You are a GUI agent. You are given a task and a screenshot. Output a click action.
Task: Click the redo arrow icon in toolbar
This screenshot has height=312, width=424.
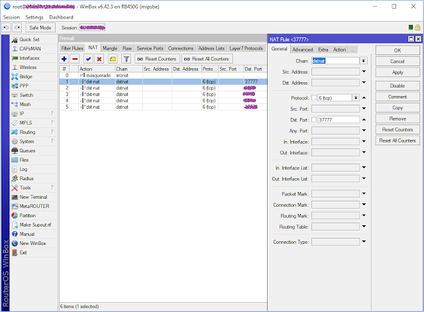(17, 28)
